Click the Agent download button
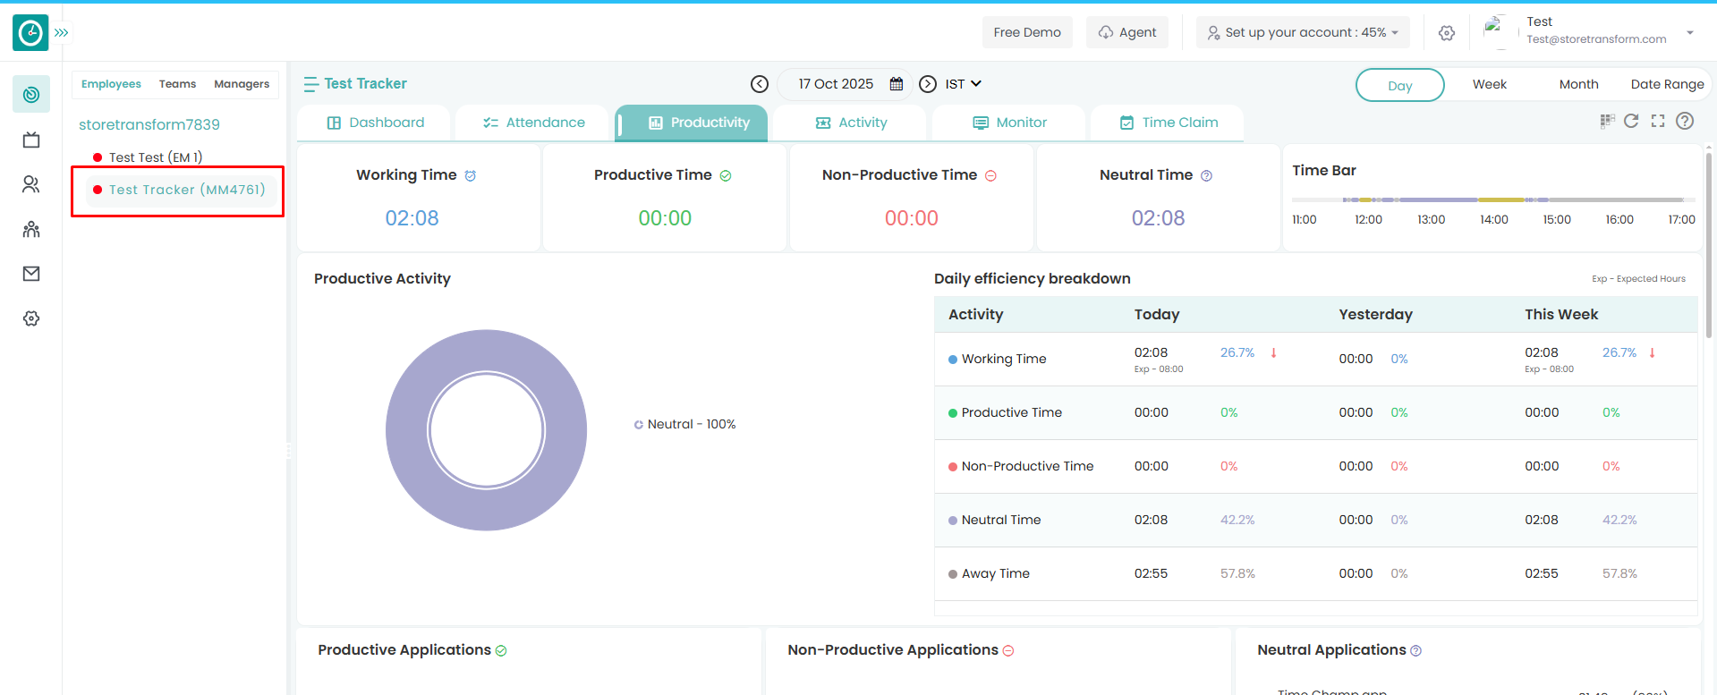1717x695 pixels. pyautogui.click(x=1127, y=32)
